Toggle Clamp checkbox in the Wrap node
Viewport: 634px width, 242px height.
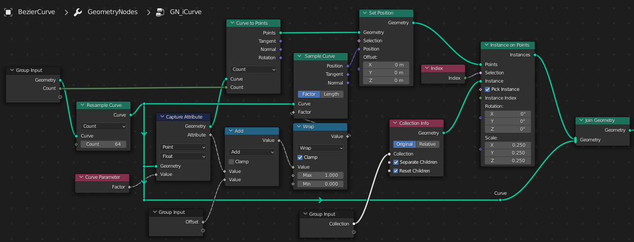300,157
